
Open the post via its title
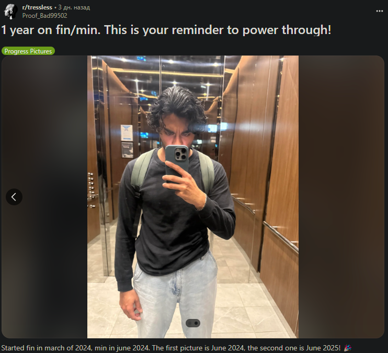166,30
